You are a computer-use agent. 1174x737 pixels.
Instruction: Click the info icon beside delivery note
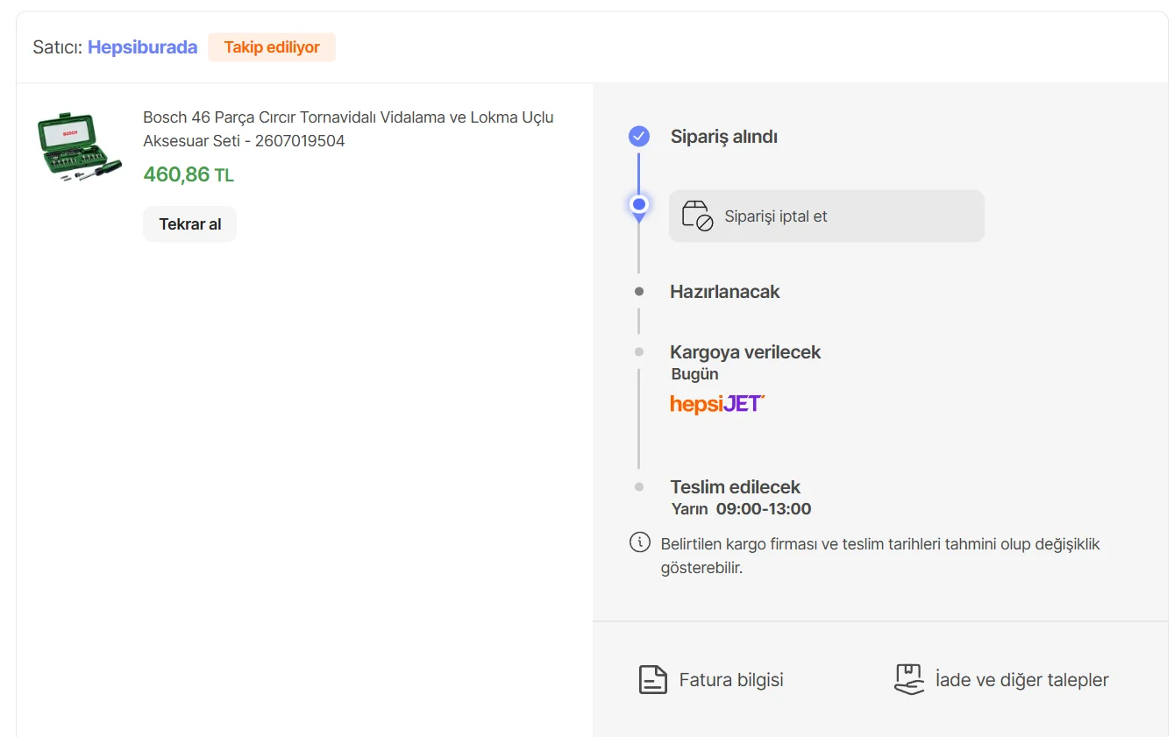pos(640,542)
